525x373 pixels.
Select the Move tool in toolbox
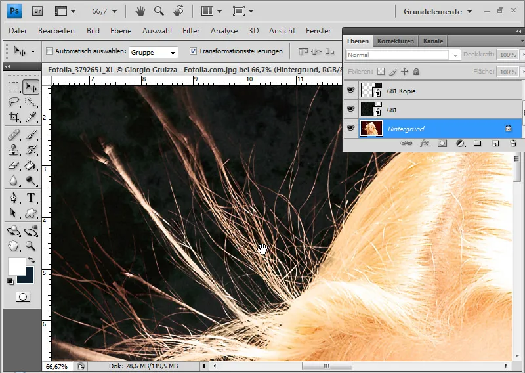[31, 87]
